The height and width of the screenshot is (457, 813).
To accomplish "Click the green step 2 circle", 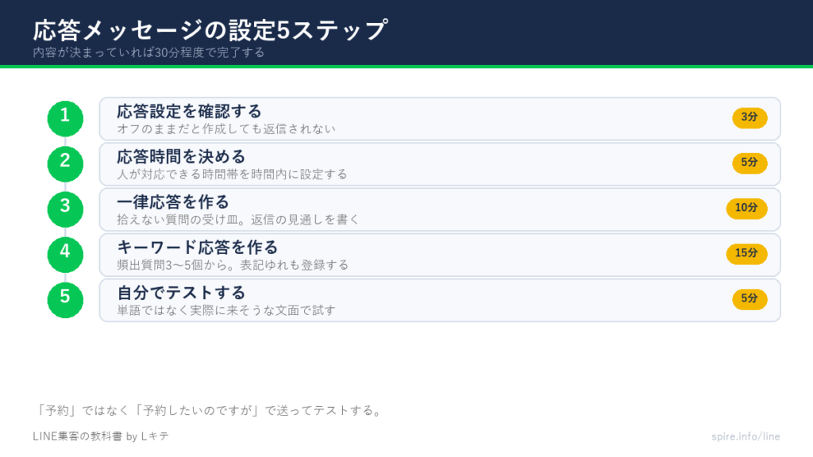I will (65, 164).
